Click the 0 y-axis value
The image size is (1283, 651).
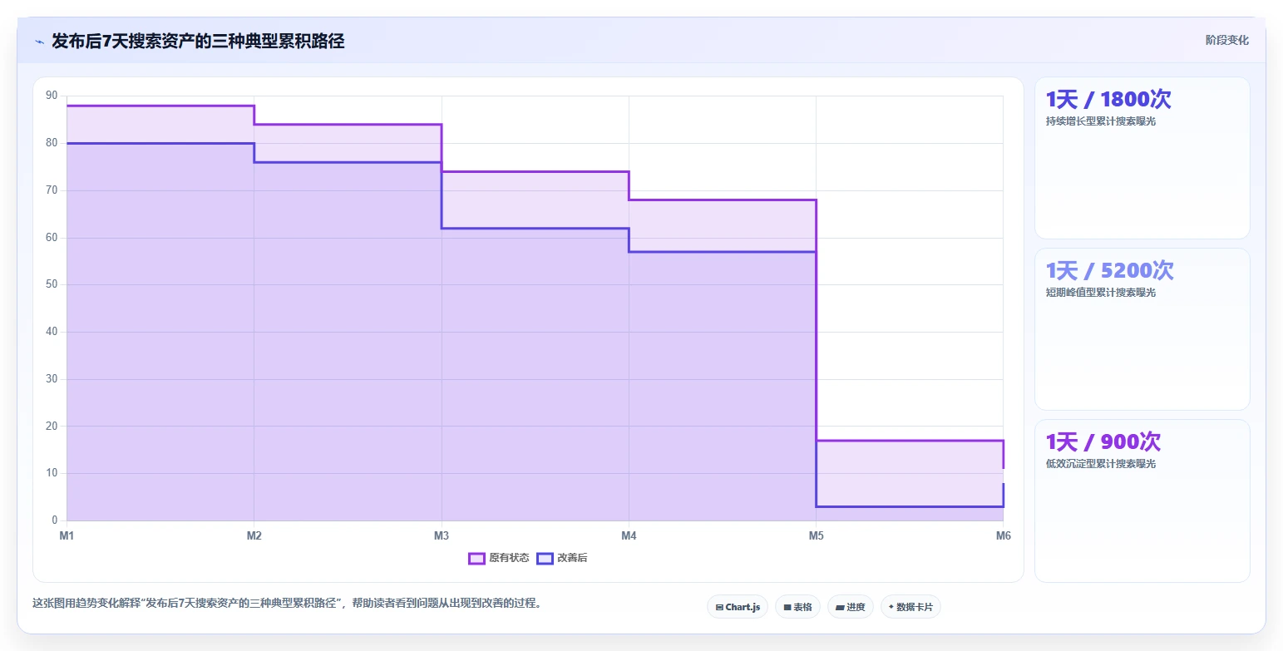(x=54, y=520)
